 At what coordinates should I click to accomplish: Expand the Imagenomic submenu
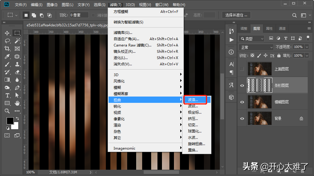click(x=145, y=148)
